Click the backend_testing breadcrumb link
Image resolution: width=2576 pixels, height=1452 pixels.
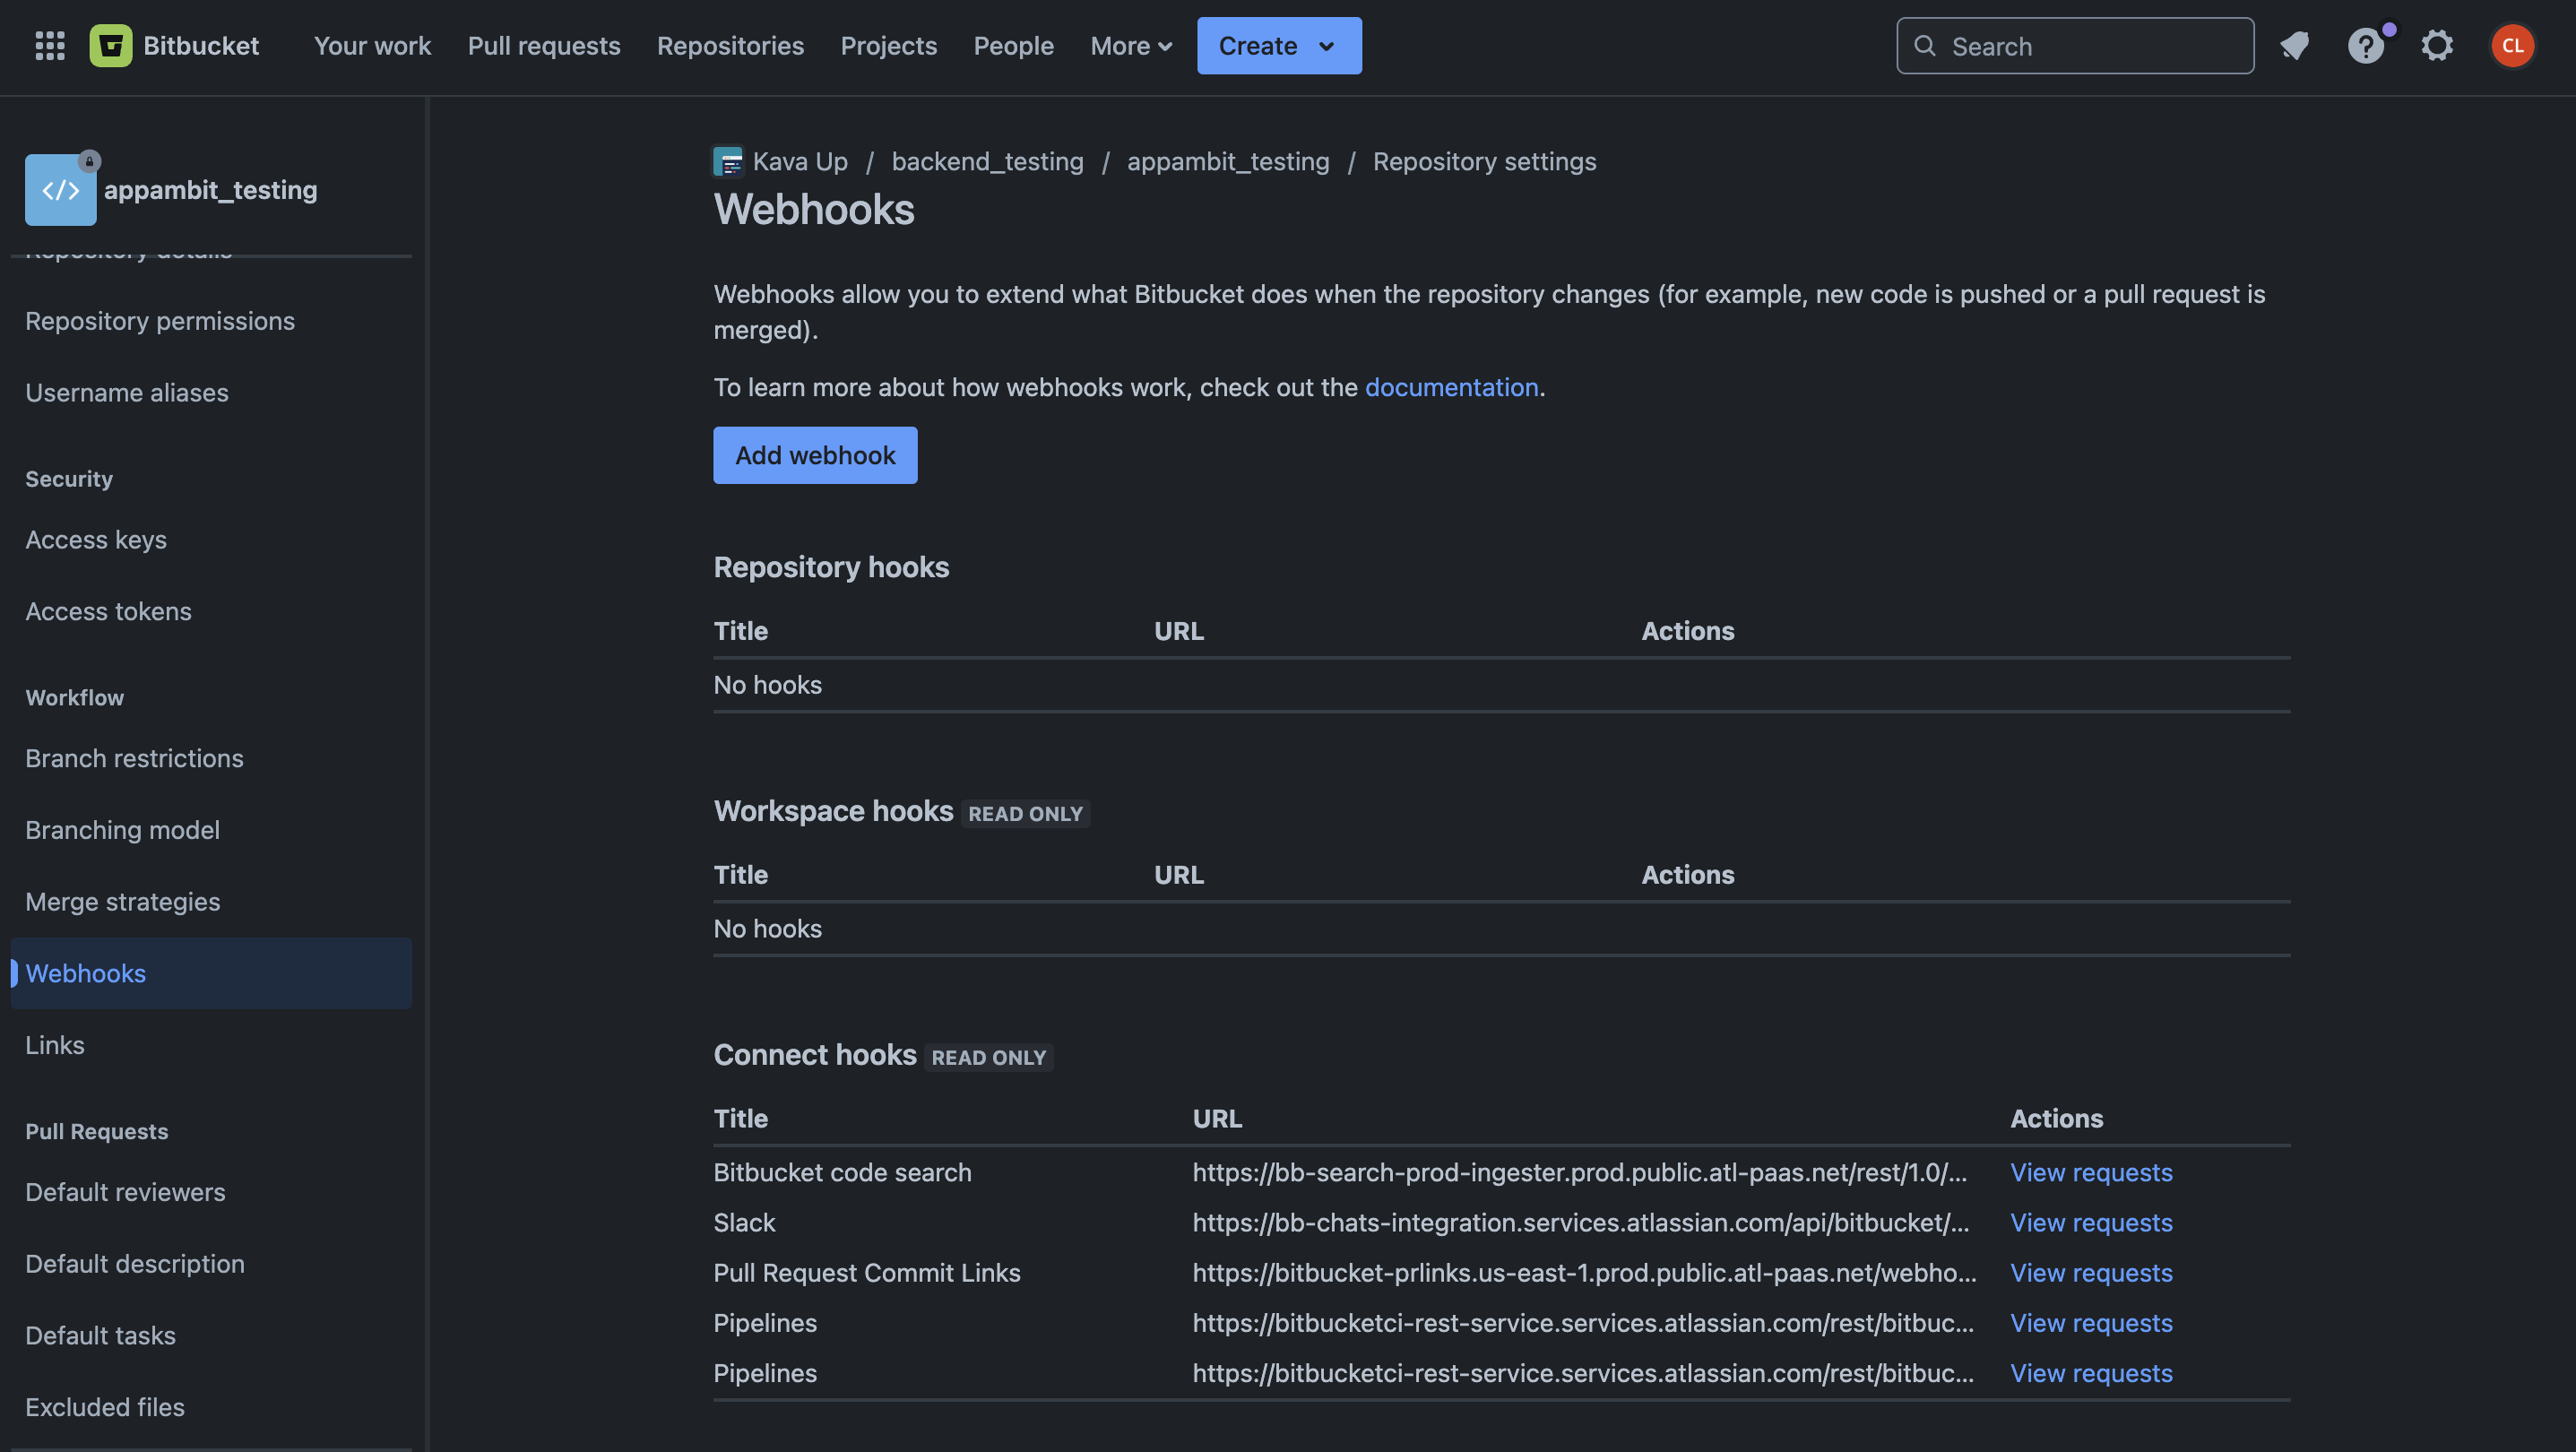[x=987, y=161]
